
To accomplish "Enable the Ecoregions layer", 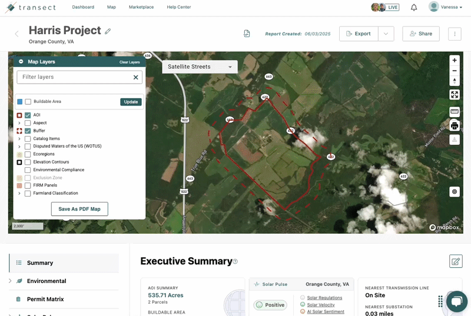I will click(28, 154).
